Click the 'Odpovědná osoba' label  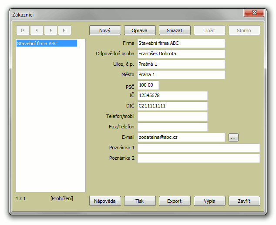(x=115, y=54)
